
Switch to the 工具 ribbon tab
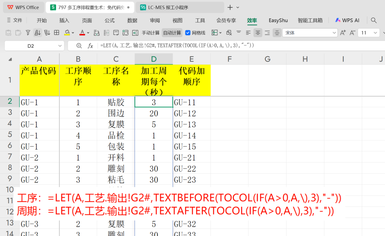point(200,20)
